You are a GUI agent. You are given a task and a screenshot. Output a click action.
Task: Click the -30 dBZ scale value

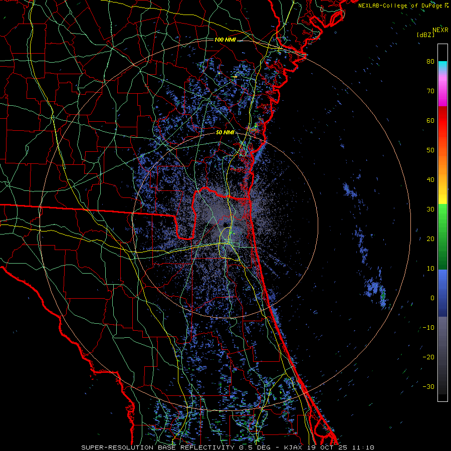tap(428, 386)
